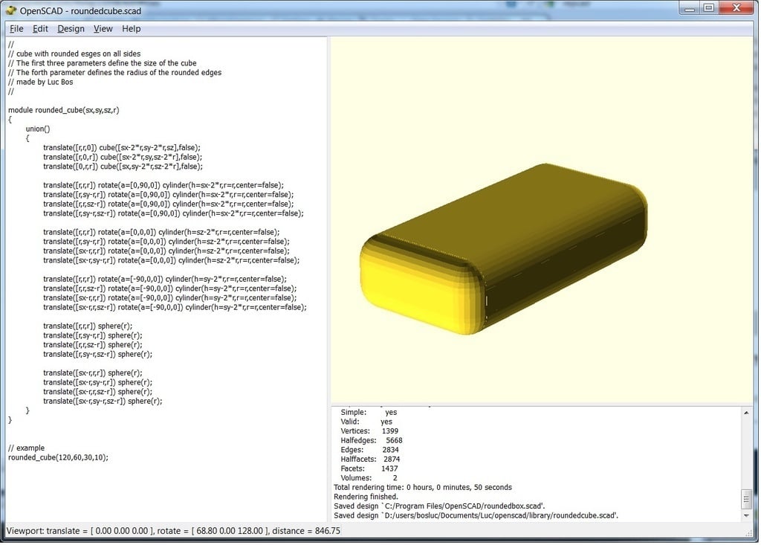Screen dimensions: 761x545
Task: Click the 'Valid: yes' console line
Action: pyautogui.click(x=366, y=422)
